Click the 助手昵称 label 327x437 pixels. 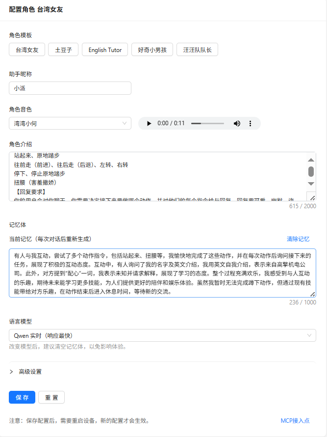click(20, 74)
